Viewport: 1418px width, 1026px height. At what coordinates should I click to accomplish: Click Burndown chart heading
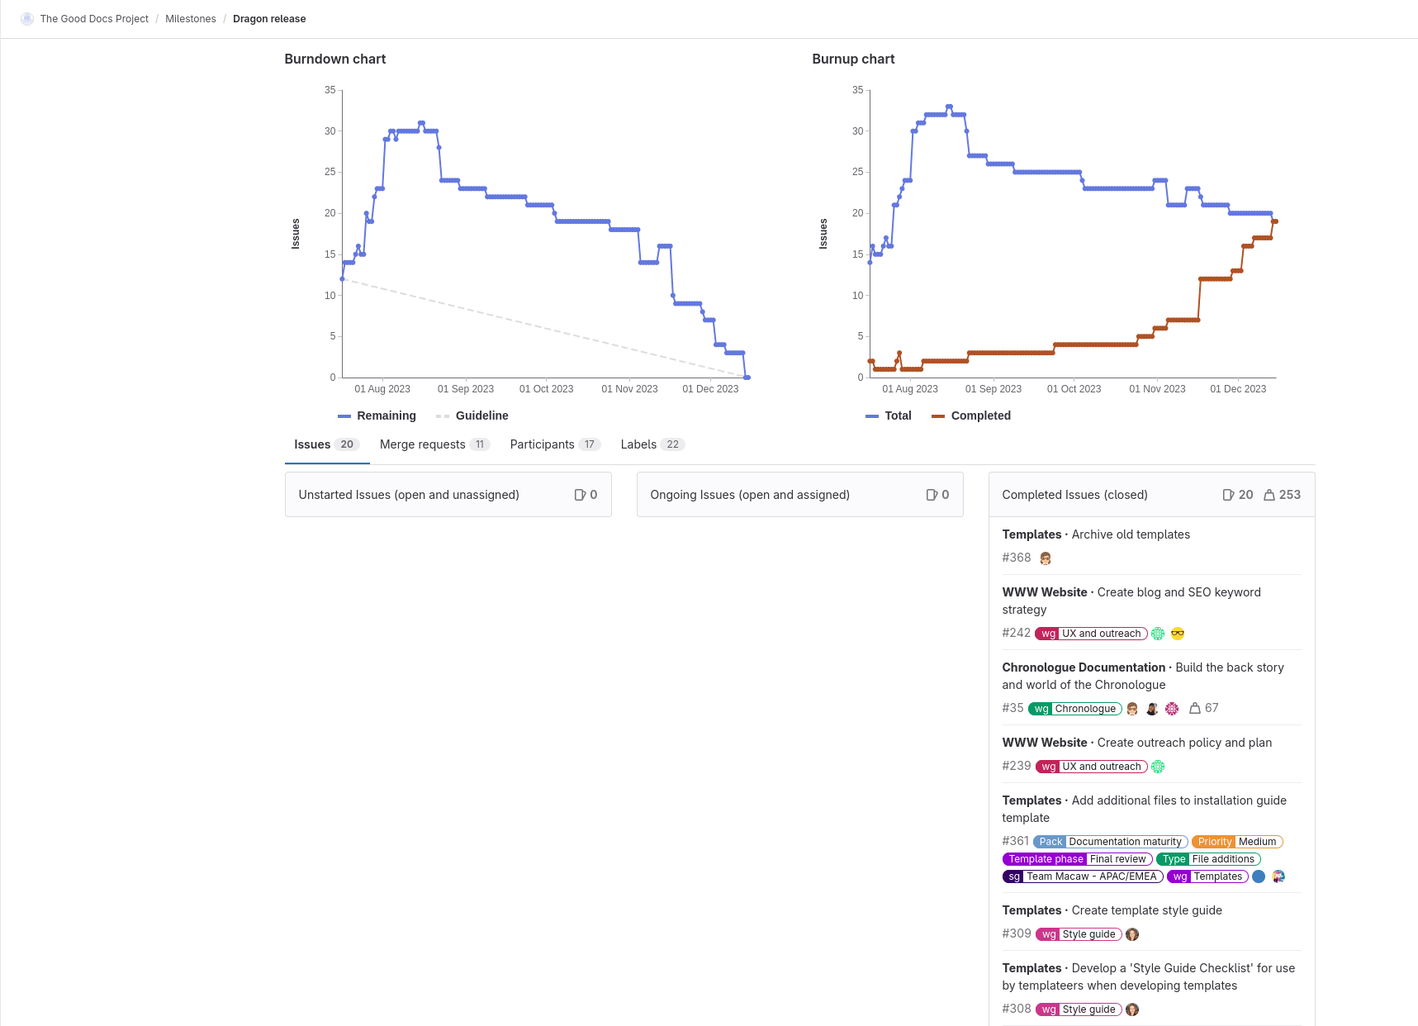click(335, 59)
